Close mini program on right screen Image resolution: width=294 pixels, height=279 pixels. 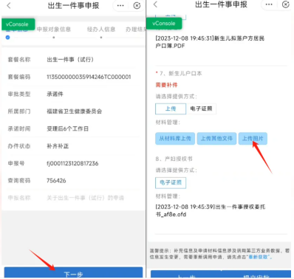pyautogui.click(x=285, y=4)
